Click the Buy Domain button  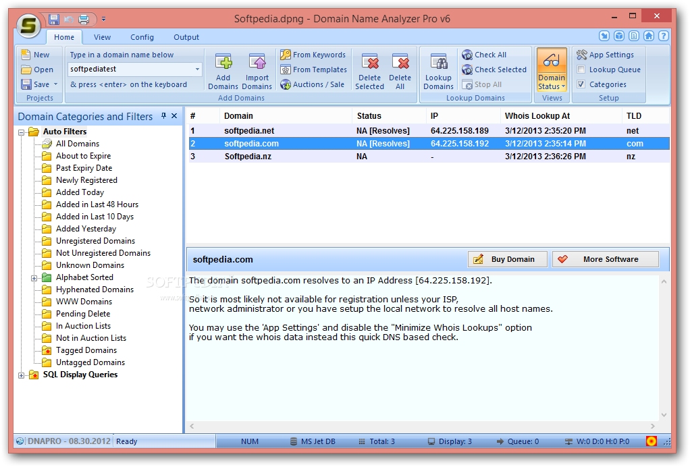(508, 259)
